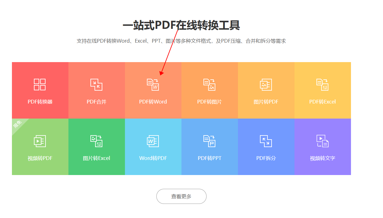Image resolution: width=383 pixels, height=218 pixels.
Task: Select the PDF转PPT label
Action: (209, 158)
